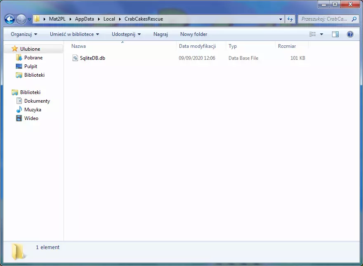Click the Biblioteki icon under Ulubione
Viewport: 363px width, 266px height.
(x=19, y=75)
